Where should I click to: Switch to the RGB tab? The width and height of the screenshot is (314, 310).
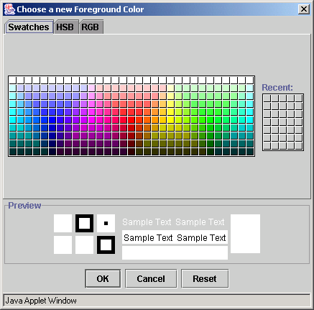91,27
